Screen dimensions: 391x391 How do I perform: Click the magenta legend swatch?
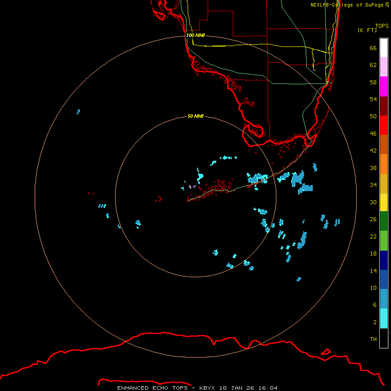(384, 86)
